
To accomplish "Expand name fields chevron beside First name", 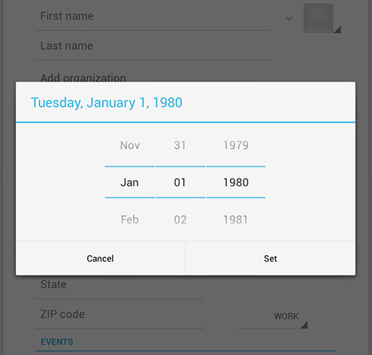I will pyautogui.click(x=289, y=18).
